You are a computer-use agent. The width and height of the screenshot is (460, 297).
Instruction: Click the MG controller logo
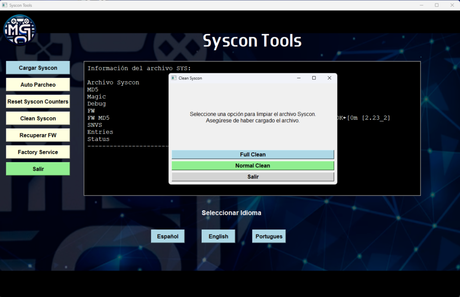pos(19,30)
